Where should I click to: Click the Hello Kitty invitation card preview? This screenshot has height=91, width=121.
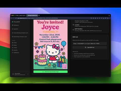(50, 44)
